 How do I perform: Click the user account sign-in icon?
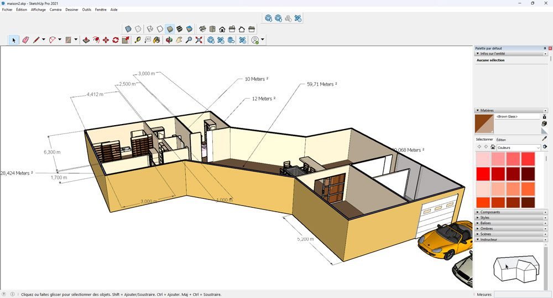point(255,40)
